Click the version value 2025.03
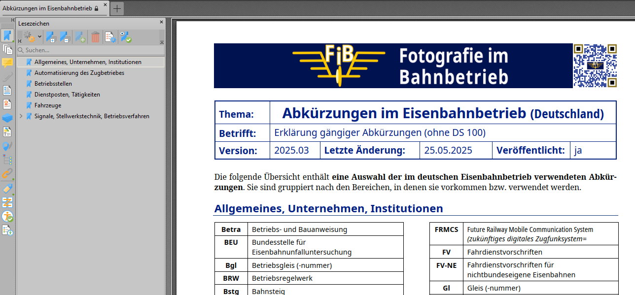This screenshot has height=295, width=635. point(291,151)
